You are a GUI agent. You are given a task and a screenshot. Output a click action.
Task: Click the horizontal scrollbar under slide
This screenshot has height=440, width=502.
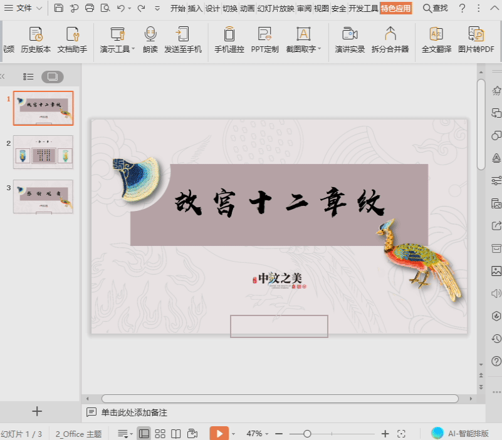pyautogui.click(x=280, y=399)
